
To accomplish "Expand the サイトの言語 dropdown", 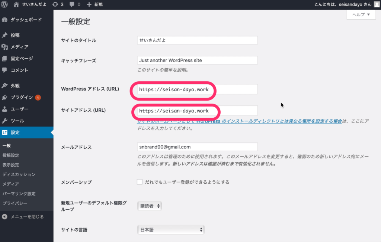I will (171, 230).
